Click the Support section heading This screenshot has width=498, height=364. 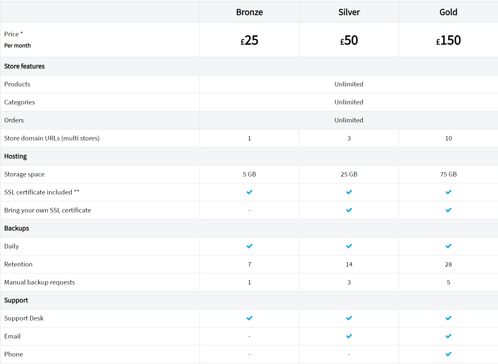(x=16, y=300)
